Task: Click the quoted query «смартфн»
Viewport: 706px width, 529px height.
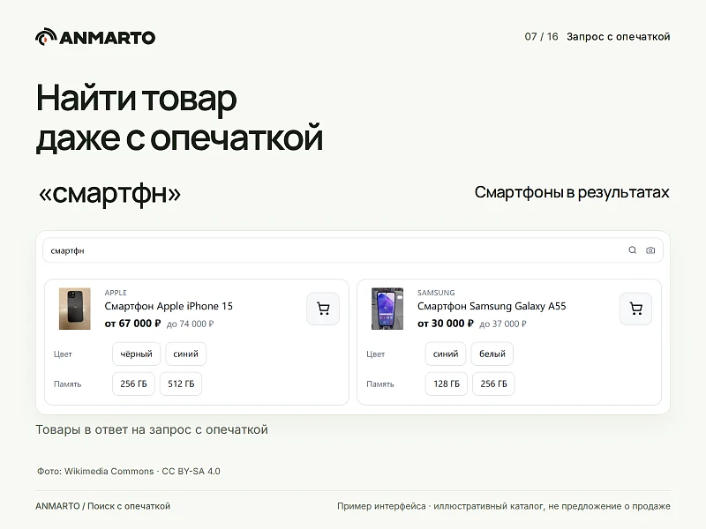Action: click(109, 194)
